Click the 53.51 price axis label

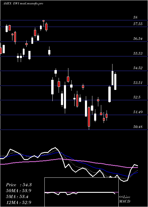pos(138,83)
